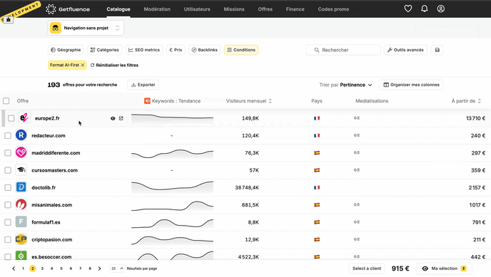This screenshot has width=491, height=277.
Task: Tick the redacteur.com row checkbox
Action: (x=8, y=135)
